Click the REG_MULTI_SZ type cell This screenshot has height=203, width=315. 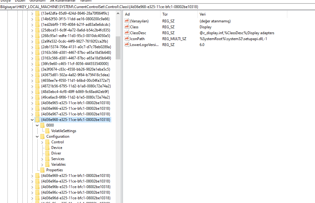pos(174,39)
